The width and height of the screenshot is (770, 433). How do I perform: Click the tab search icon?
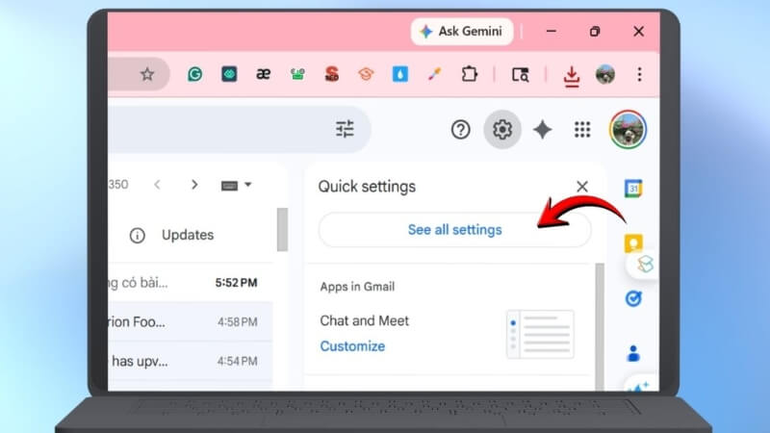point(520,75)
